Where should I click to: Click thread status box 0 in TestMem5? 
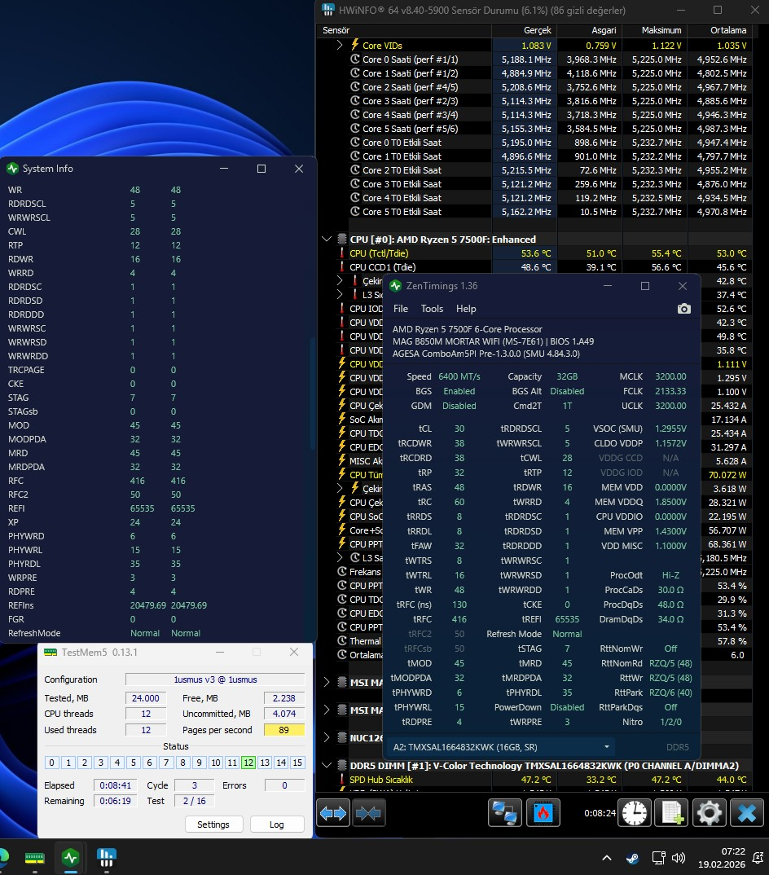[51, 763]
